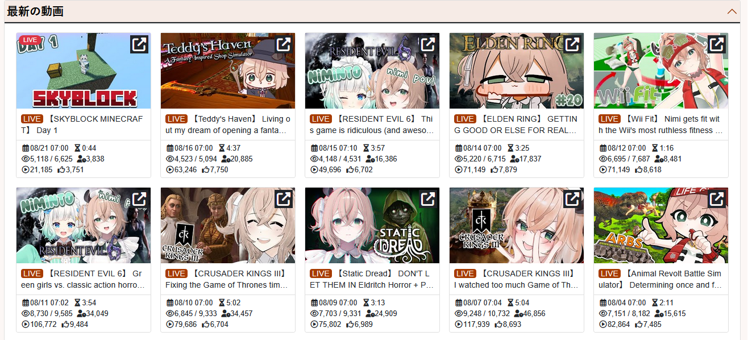The image size is (748, 340).
Task: Click the ELDEN RING video thumbnail
Action: (x=517, y=71)
